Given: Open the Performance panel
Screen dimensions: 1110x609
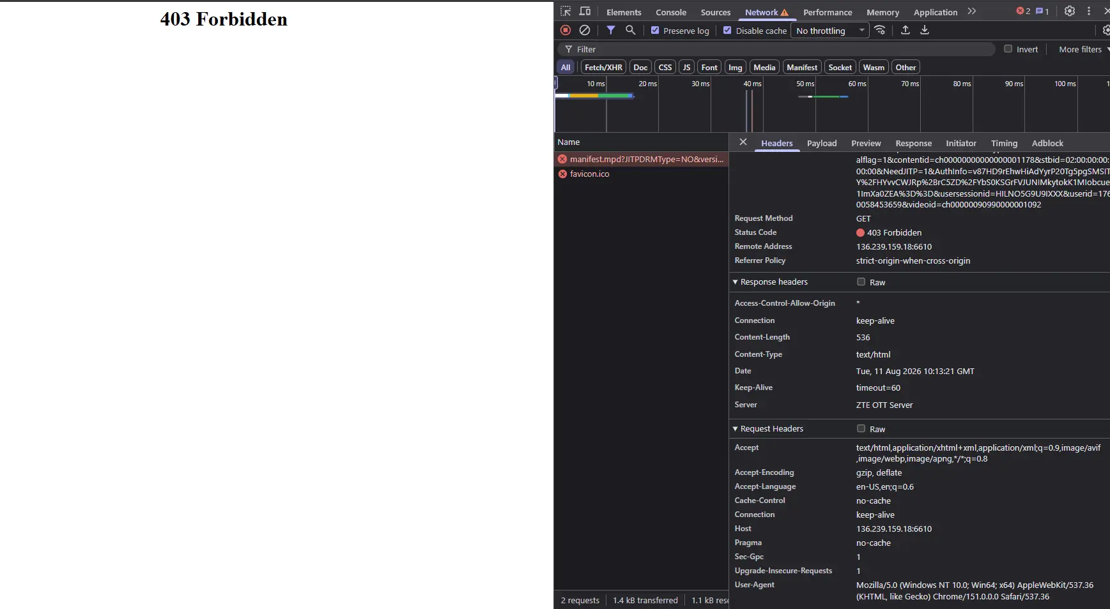Looking at the screenshot, I should pyautogui.click(x=828, y=12).
